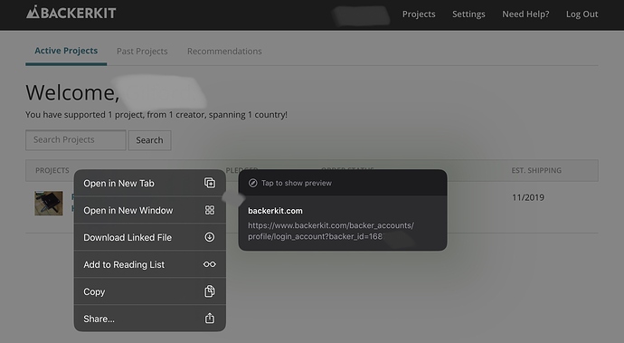Click the download arrow icon beside Download Linked File

pyautogui.click(x=210, y=237)
